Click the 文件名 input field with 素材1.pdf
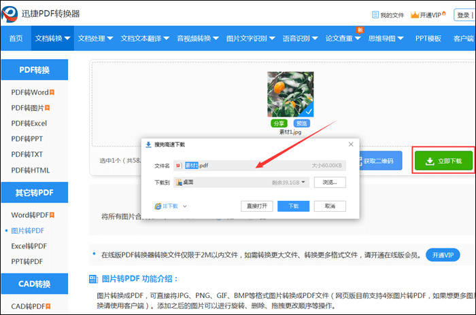Image resolution: width=476 pixels, height=315 pixels. coord(260,166)
